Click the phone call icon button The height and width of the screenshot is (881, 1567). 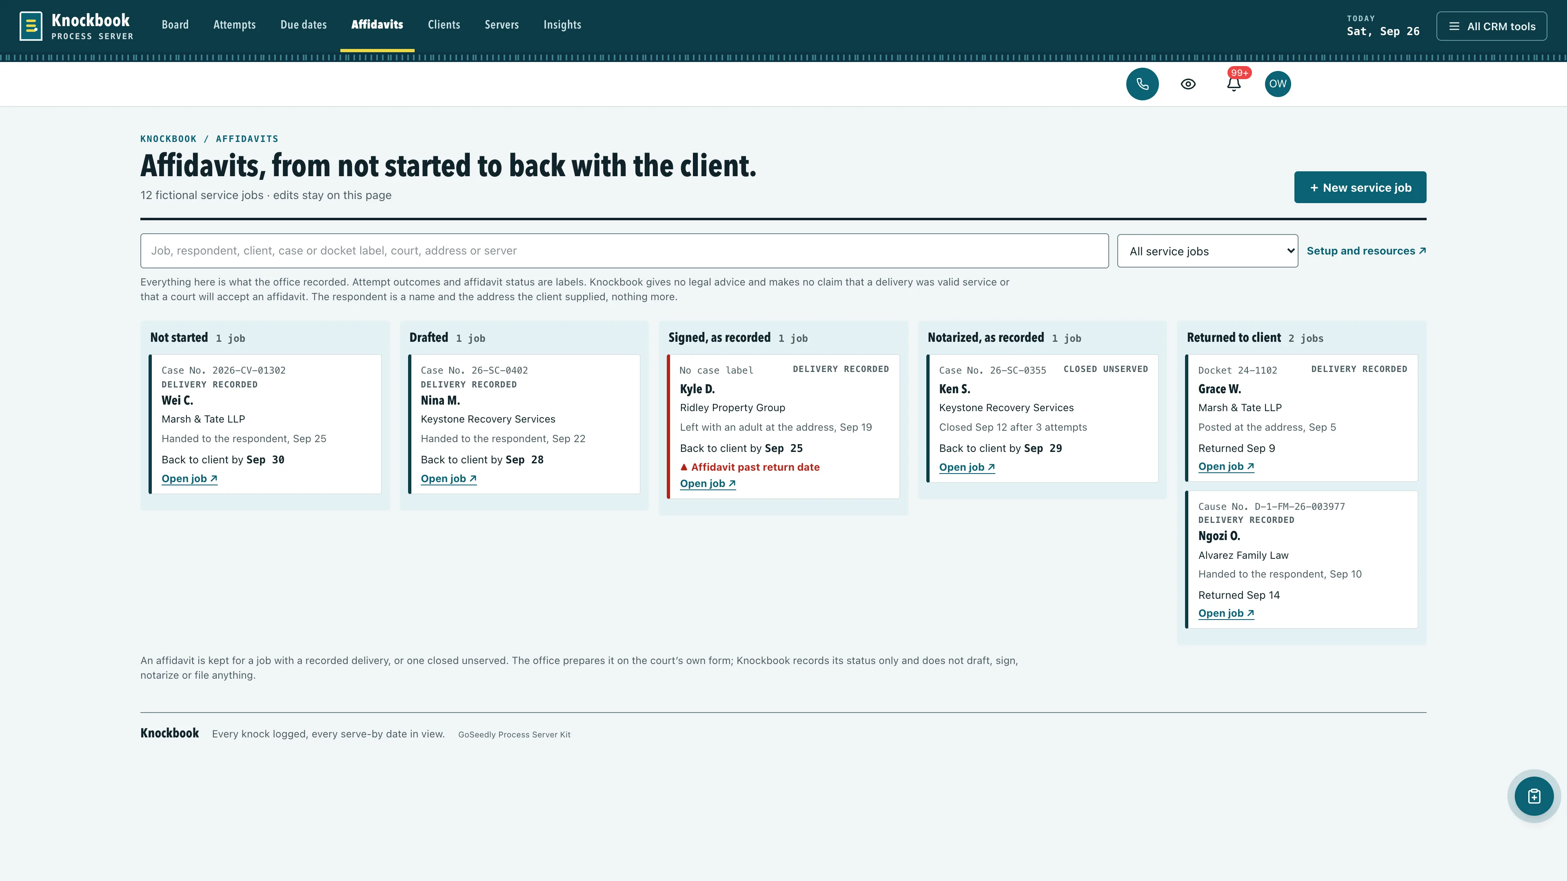[x=1142, y=84]
